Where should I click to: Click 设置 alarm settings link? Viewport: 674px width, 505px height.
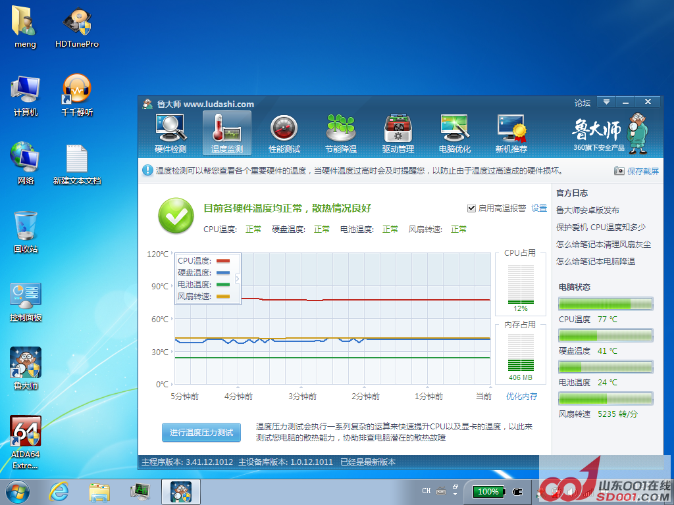pyautogui.click(x=539, y=208)
